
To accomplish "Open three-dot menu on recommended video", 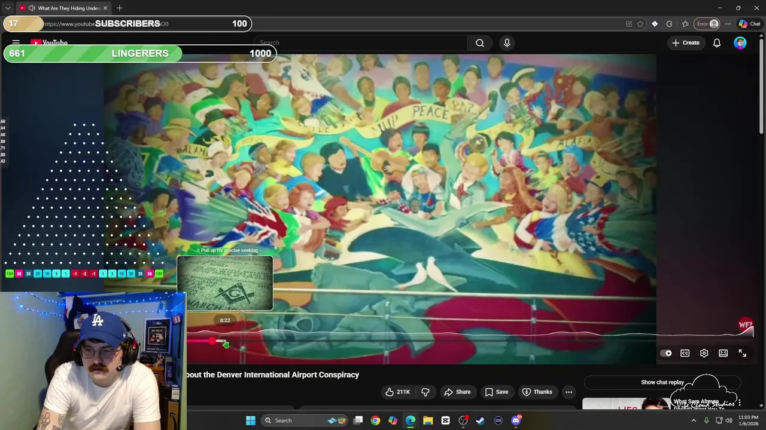I will point(740,403).
